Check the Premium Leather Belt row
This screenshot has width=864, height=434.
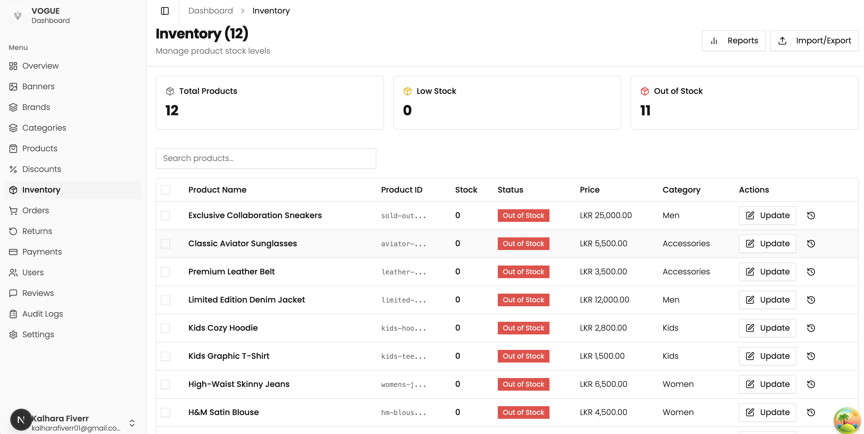point(165,272)
